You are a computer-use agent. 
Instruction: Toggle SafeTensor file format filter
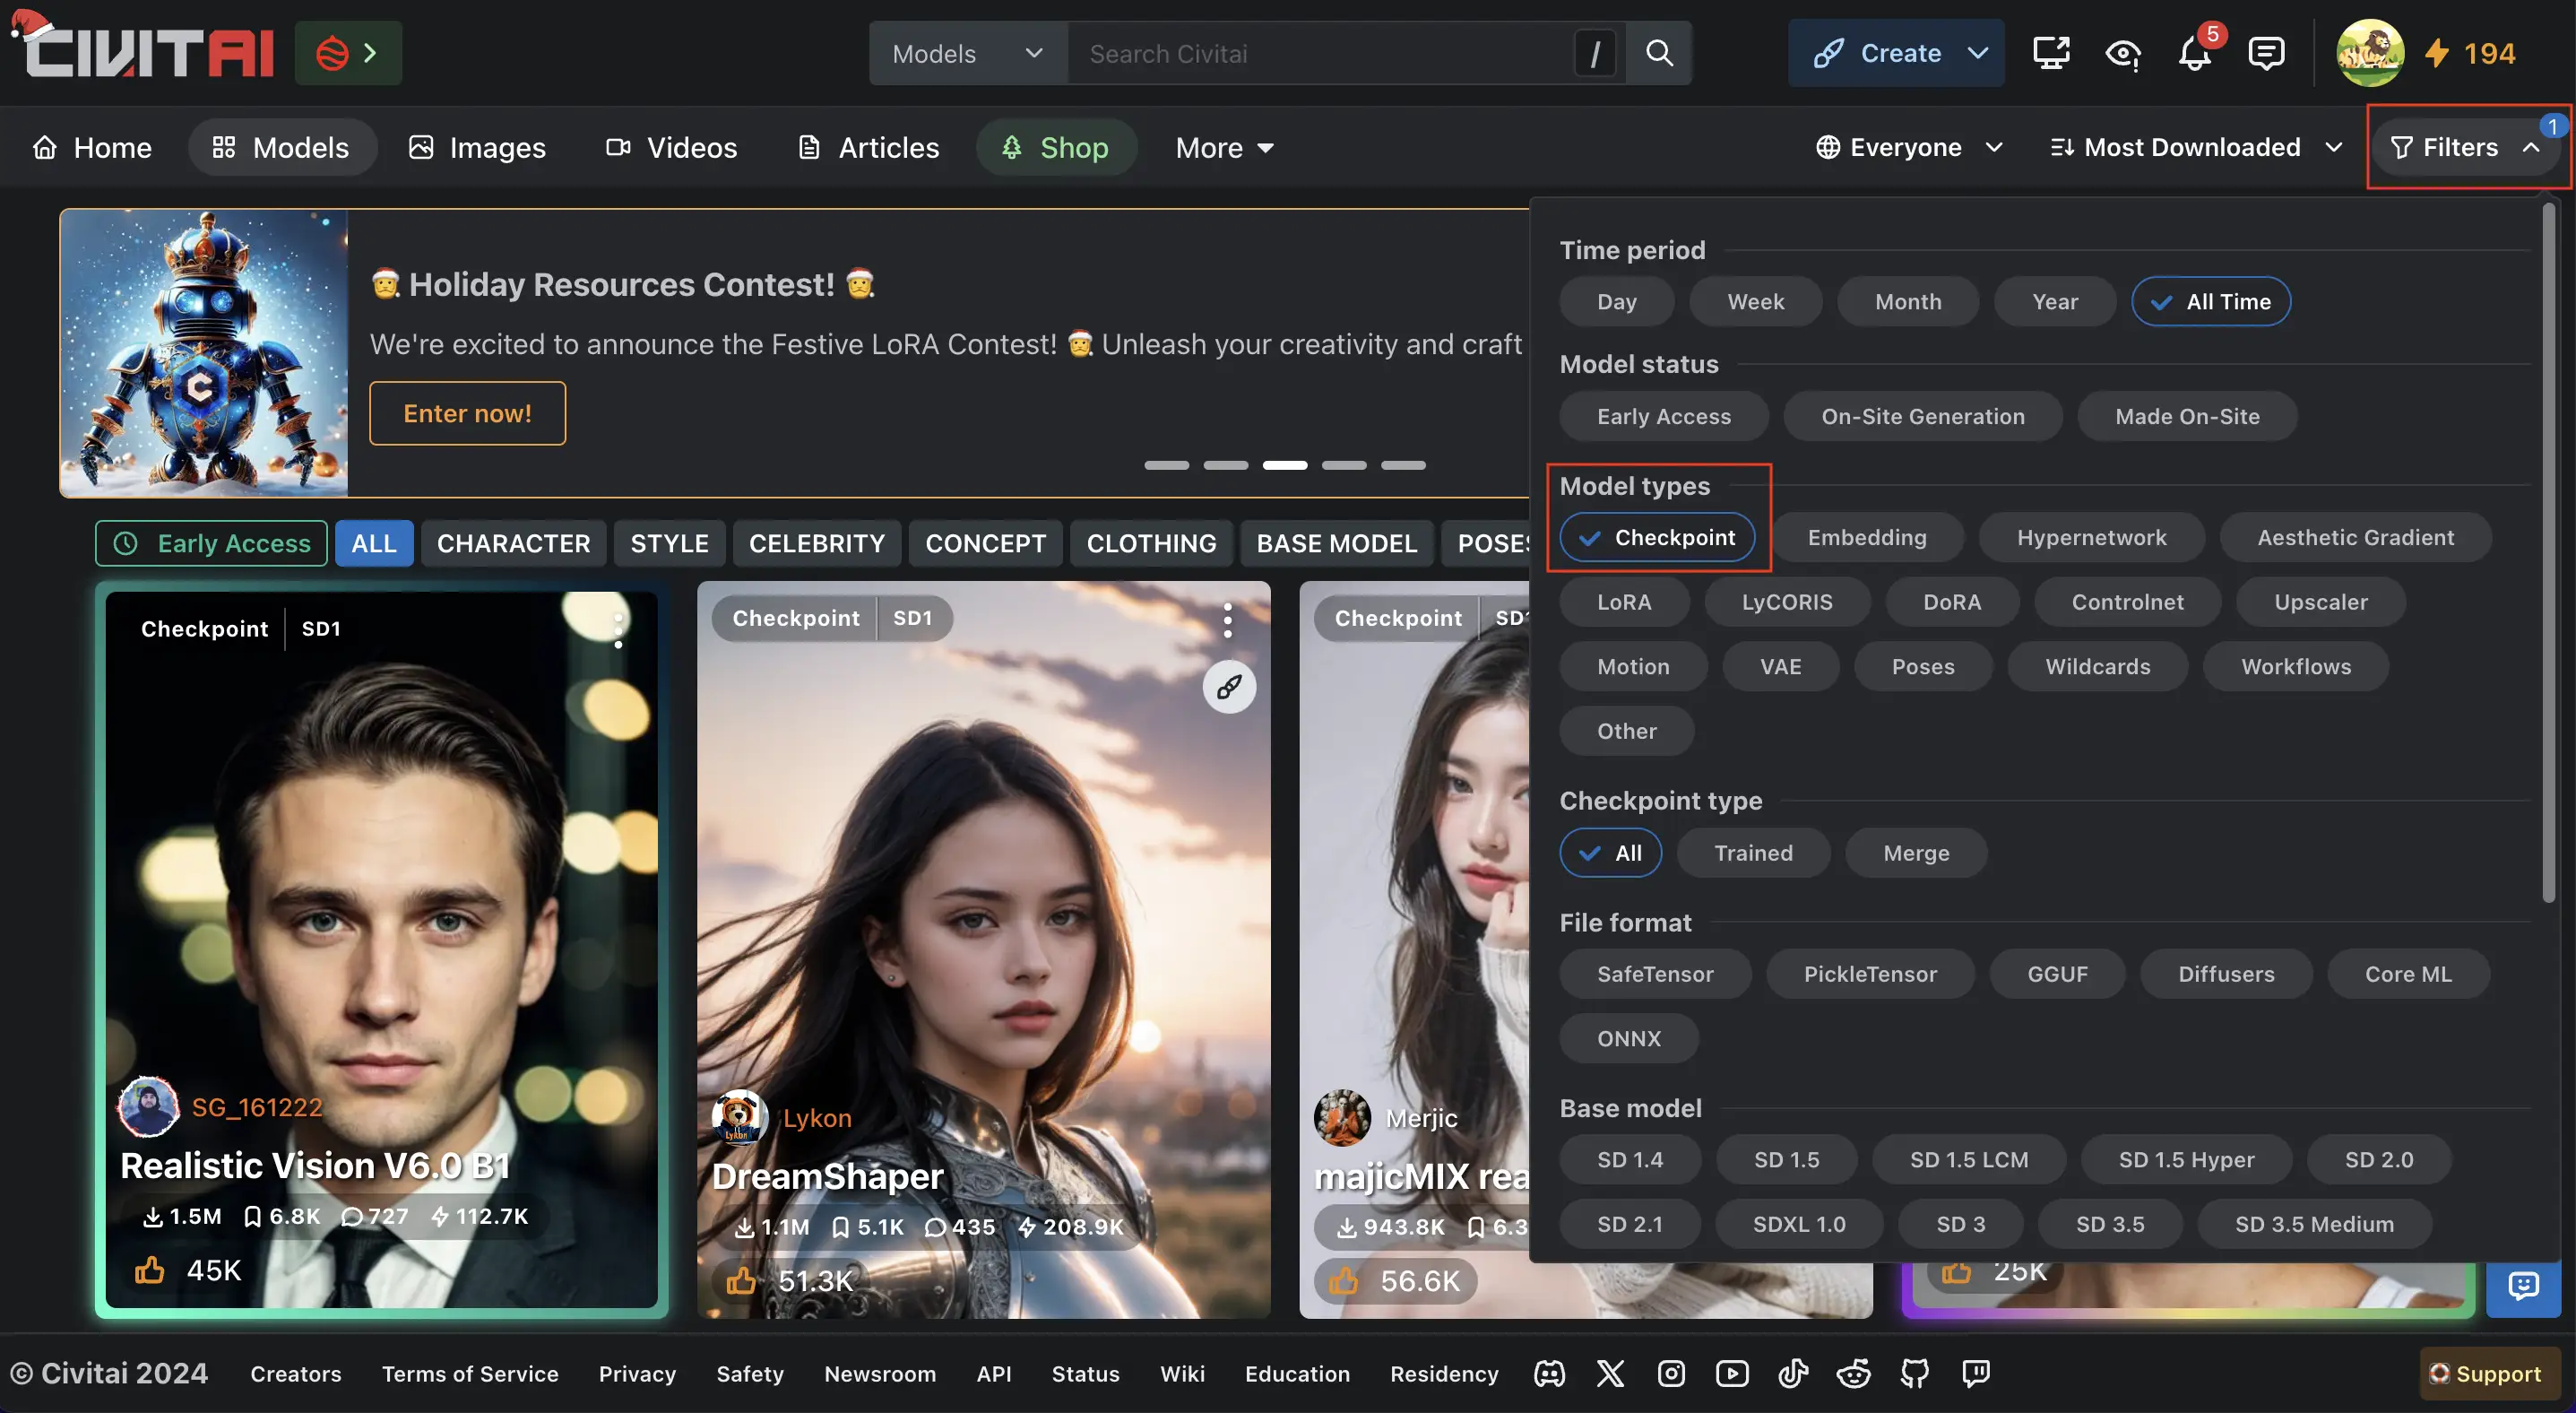[x=1655, y=973]
